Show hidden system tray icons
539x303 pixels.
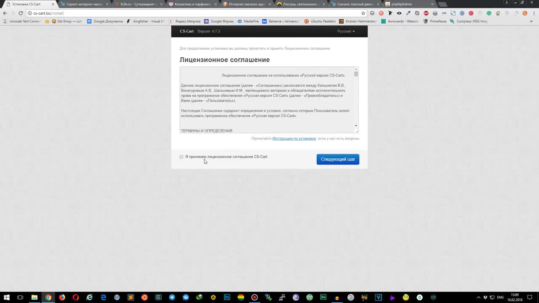click(478, 298)
